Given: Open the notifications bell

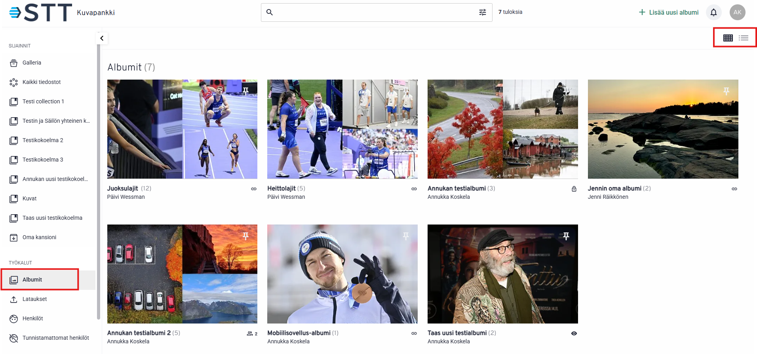Looking at the screenshot, I should click(713, 12).
